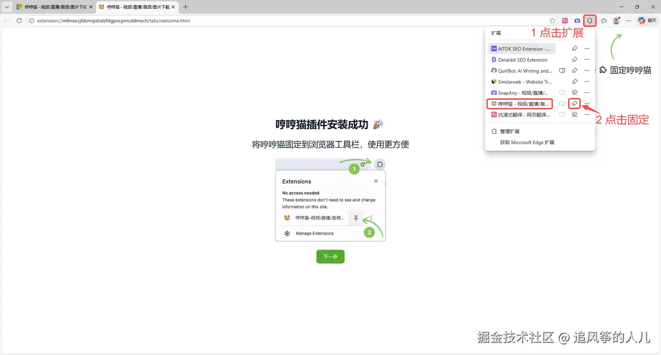Image resolution: width=661 pixels, height=355 pixels.
Task: Open more actions for 沉浸式翻译
Action: [587, 115]
